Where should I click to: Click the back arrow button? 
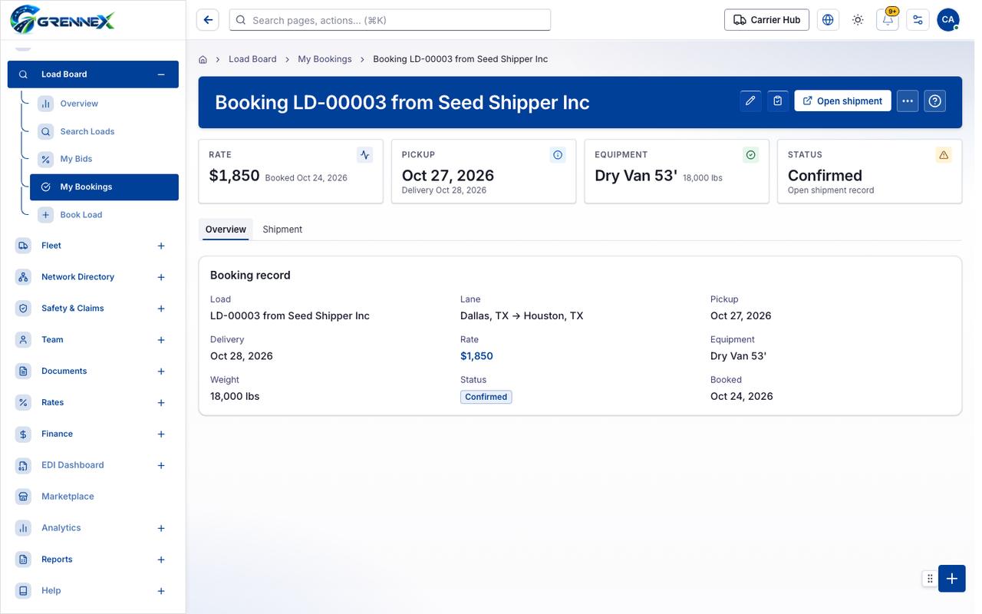click(208, 20)
